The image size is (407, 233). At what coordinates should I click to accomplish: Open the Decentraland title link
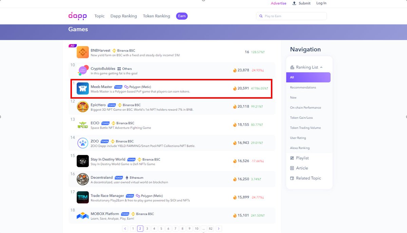(x=102, y=177)
